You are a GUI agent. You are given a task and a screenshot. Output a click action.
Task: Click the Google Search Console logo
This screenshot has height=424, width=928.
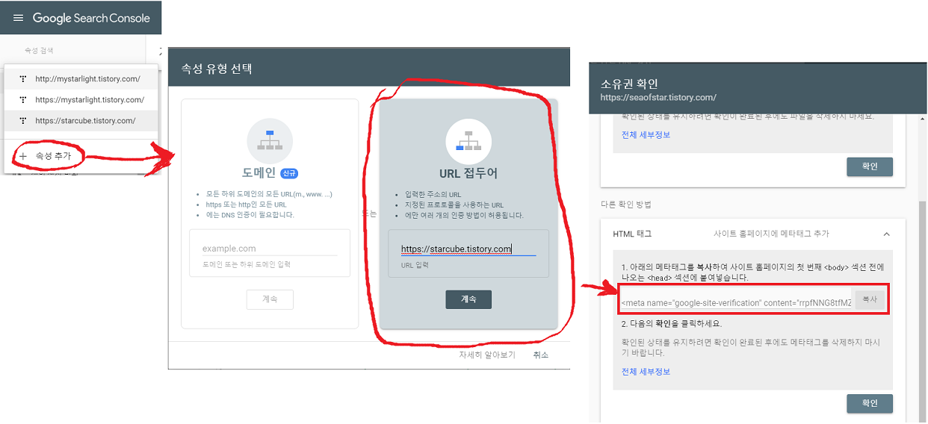point(91,18)
